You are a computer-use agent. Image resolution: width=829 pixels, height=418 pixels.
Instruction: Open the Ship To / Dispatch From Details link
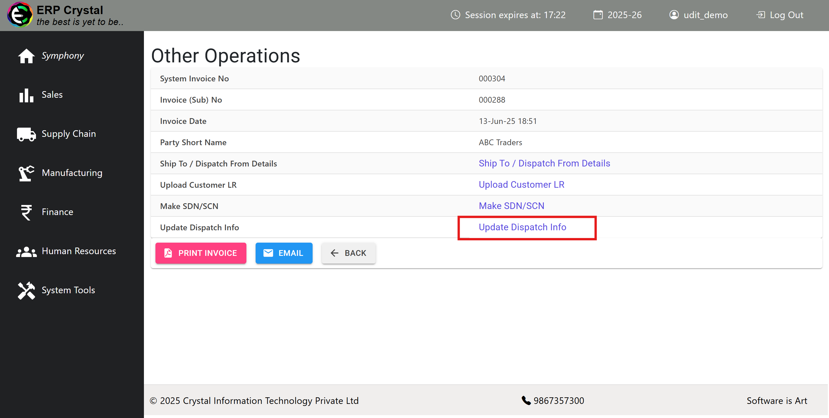point(544,164)
